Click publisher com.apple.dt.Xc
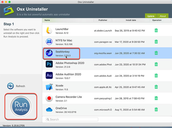This screenshot has height=128, width=172. 103,87
